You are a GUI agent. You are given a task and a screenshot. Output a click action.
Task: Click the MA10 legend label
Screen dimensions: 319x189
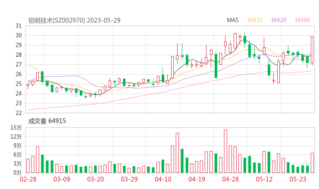[x=255, y=20]
